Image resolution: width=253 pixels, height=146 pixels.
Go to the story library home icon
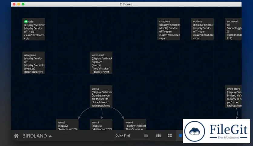(x=16, y=136)
